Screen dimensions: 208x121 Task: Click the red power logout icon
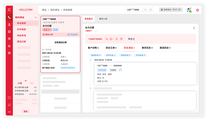(x=198, y=10)
